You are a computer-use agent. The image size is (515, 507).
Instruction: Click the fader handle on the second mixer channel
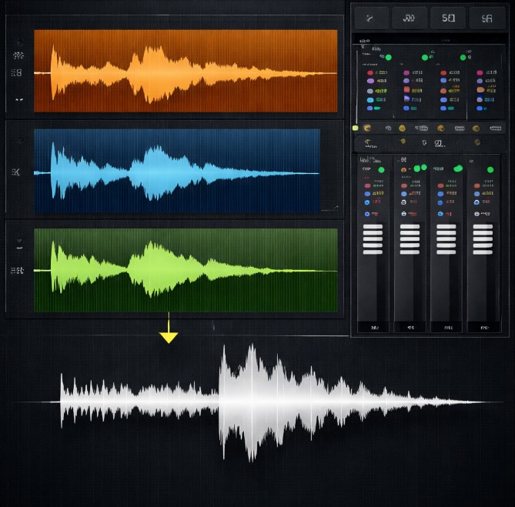[x=410, y=239]
